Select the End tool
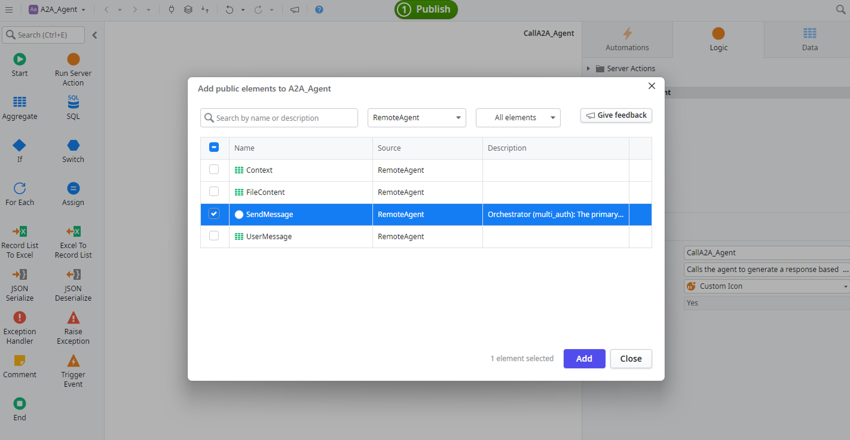The image size is (850, 440). coord(20,409)
